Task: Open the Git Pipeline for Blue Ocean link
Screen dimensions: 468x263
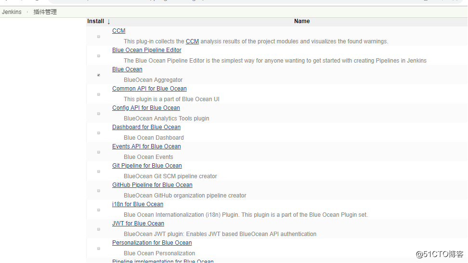Action: pyautogui.click(x=147, y=165)
